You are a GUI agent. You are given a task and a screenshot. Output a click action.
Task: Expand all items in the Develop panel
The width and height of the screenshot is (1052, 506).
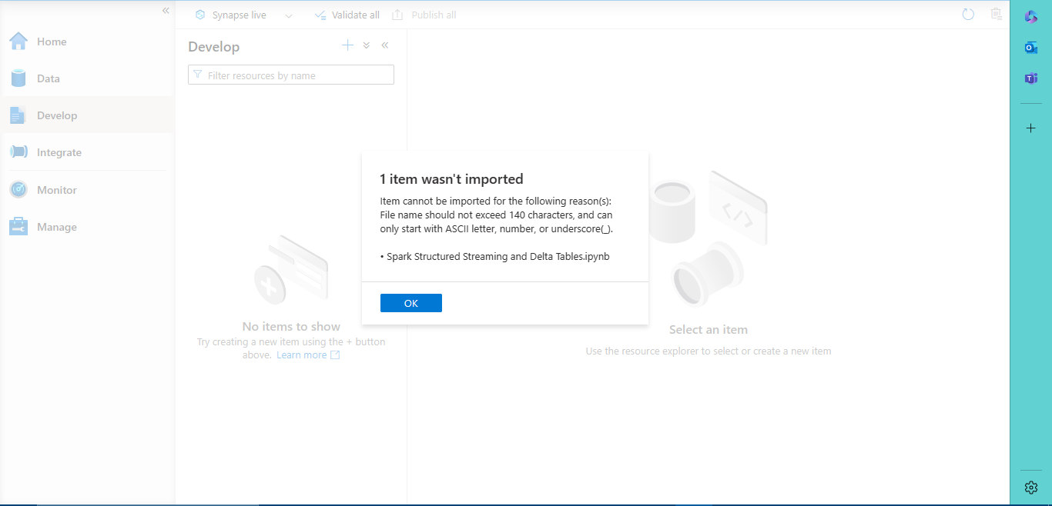coord(367,45)
